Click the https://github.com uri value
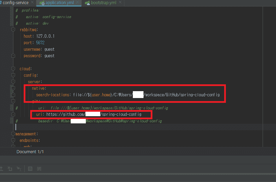The image size is (276, 182). (94, 114)
